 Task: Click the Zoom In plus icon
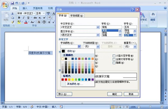(x=162, y=107)
